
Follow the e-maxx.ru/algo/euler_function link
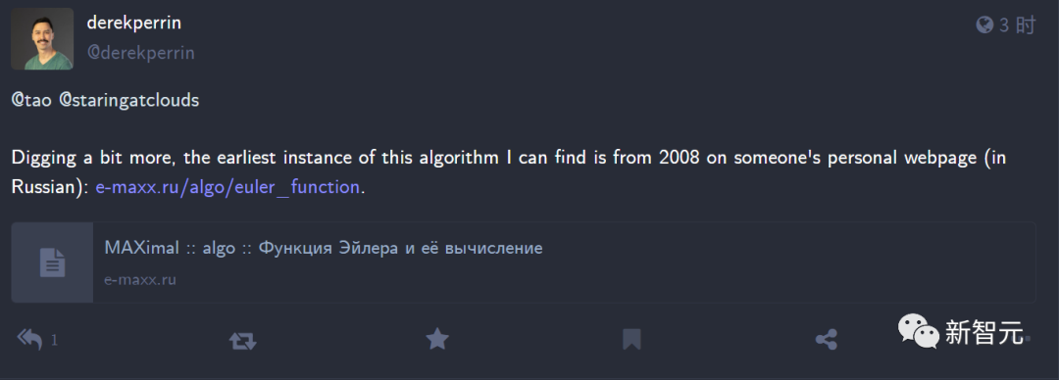point(227,187)
